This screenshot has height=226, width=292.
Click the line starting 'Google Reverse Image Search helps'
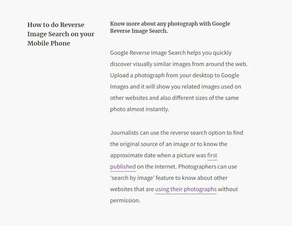click(171, 53)
